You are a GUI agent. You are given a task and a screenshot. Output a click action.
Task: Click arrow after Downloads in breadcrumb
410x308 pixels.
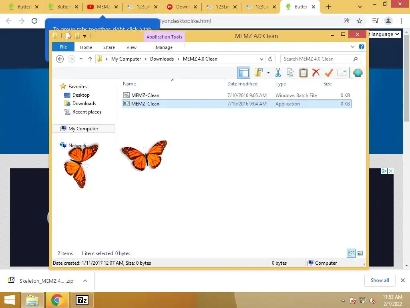pyautogui.click(x=178, y=59)
